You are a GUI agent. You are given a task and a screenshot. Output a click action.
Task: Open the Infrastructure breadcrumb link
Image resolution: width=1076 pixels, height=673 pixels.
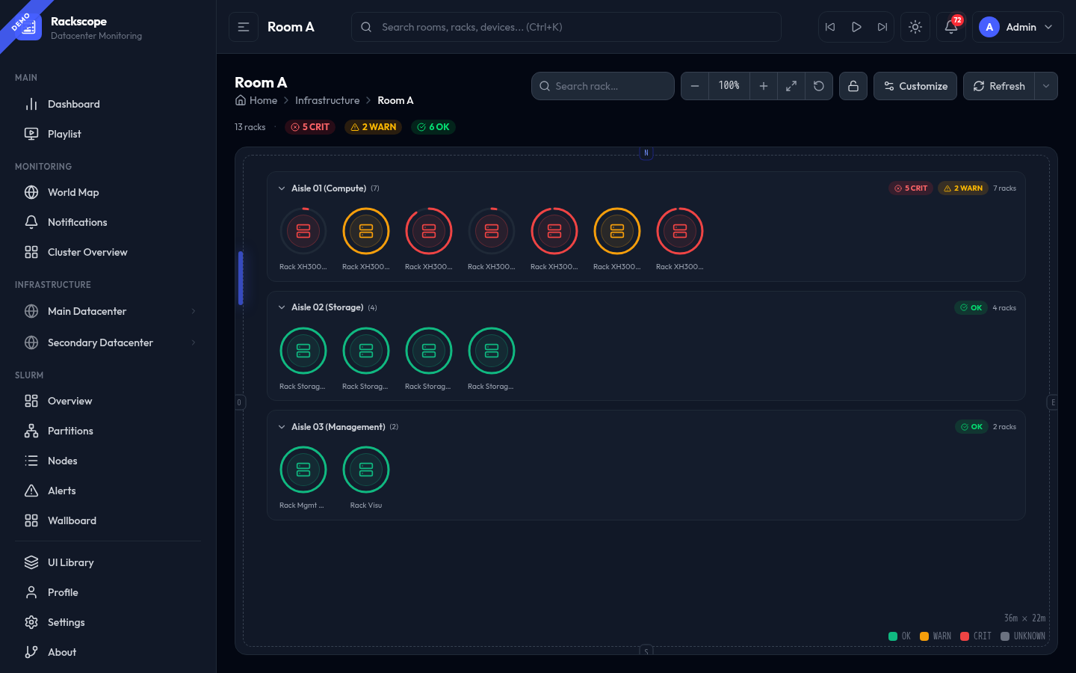click(327, 99)
